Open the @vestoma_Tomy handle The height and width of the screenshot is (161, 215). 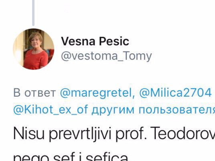click(106, 56)
